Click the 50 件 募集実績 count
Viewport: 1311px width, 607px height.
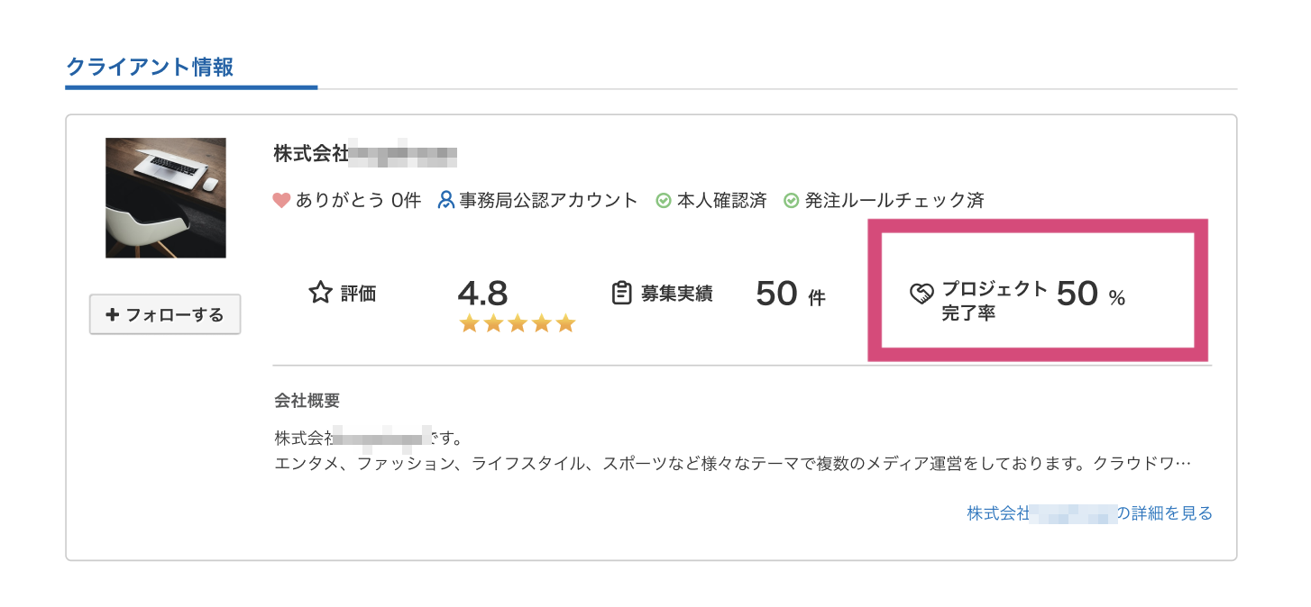(789, 294)
